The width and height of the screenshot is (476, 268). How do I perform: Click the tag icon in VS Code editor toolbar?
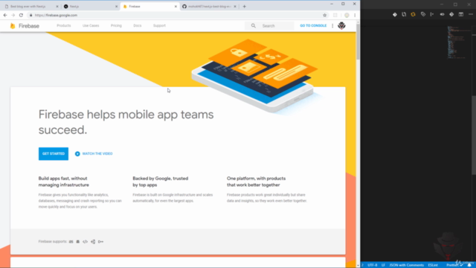coord(423,14)
